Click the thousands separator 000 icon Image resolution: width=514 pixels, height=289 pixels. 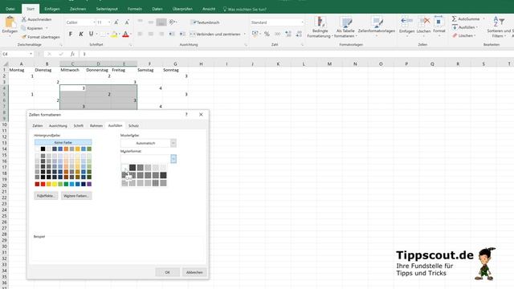pyautogui.click(x=277, y=34)
